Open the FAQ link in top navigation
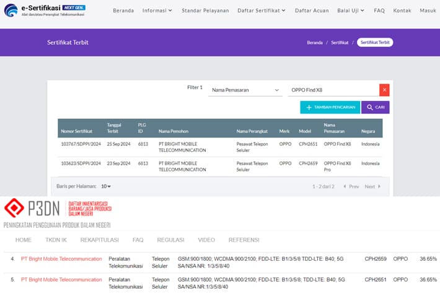The width and height of the screenshot is (440, 293). pyautogui.click(x=379, y=11)
